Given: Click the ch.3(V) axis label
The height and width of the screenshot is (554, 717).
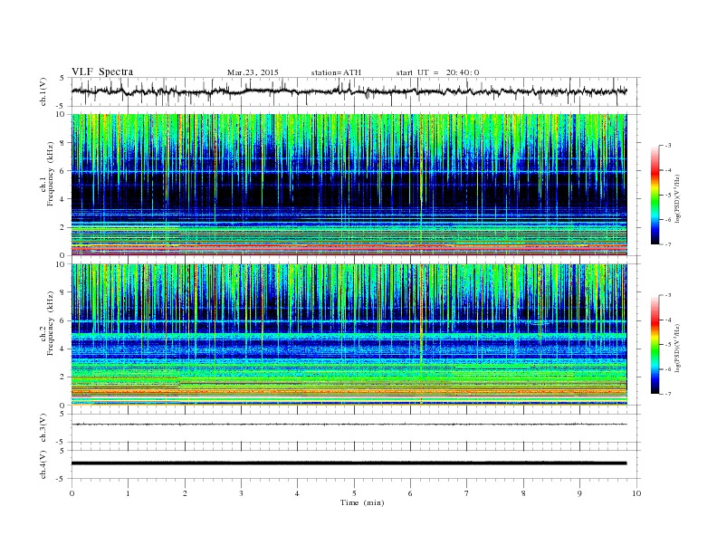Looking at the screenshot, I should tap(43, 428).
